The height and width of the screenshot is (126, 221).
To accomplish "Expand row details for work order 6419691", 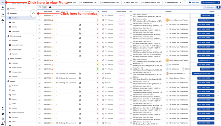I will [x=218, y=25].
